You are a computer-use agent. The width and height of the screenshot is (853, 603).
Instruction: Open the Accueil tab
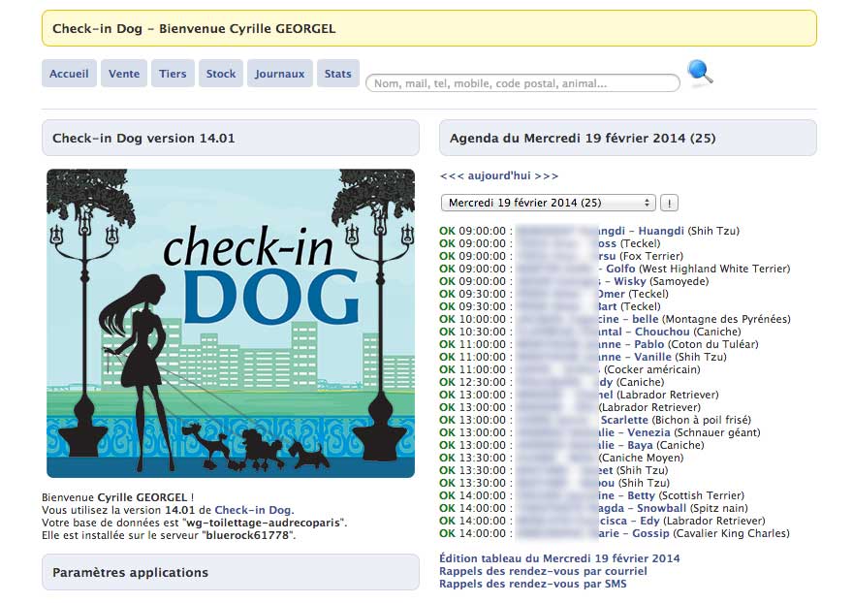pos(69,74)
